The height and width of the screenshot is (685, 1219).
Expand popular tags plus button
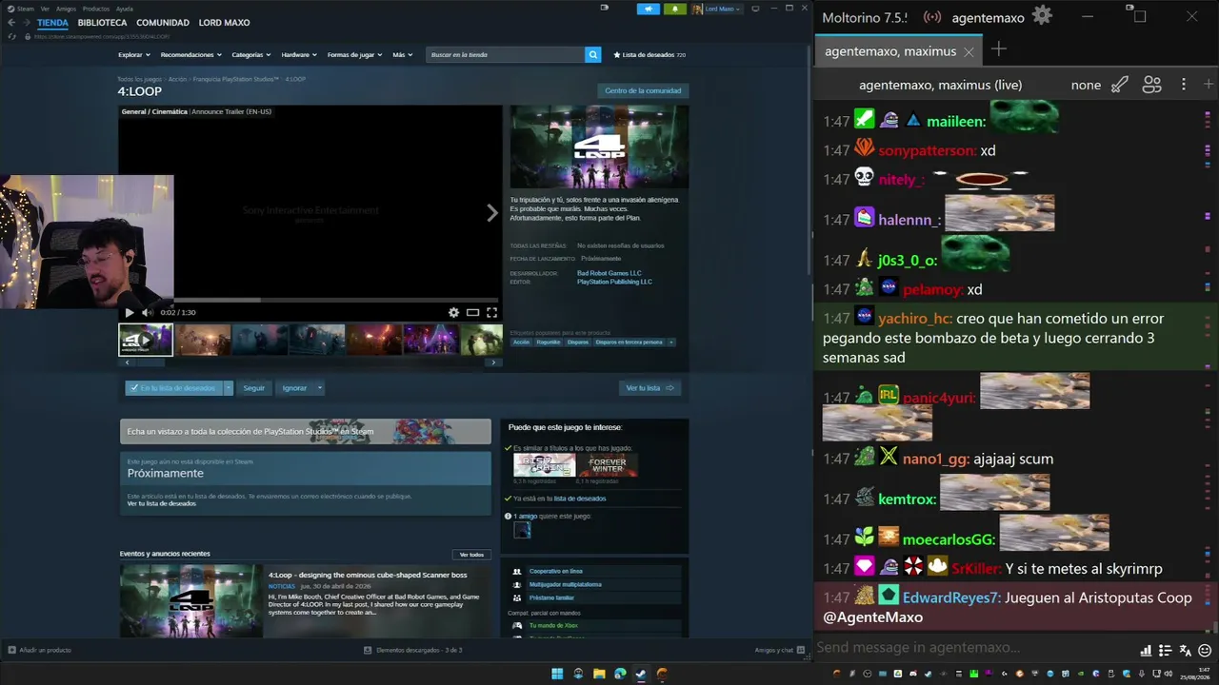tap(671, 342)
